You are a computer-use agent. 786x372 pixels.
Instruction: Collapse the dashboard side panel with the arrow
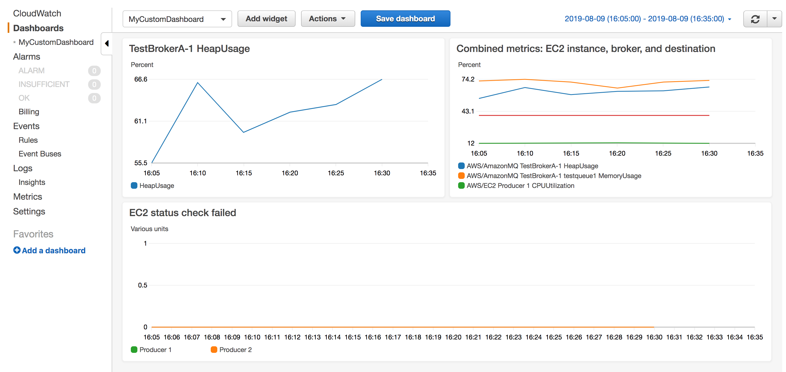[106, 43]
